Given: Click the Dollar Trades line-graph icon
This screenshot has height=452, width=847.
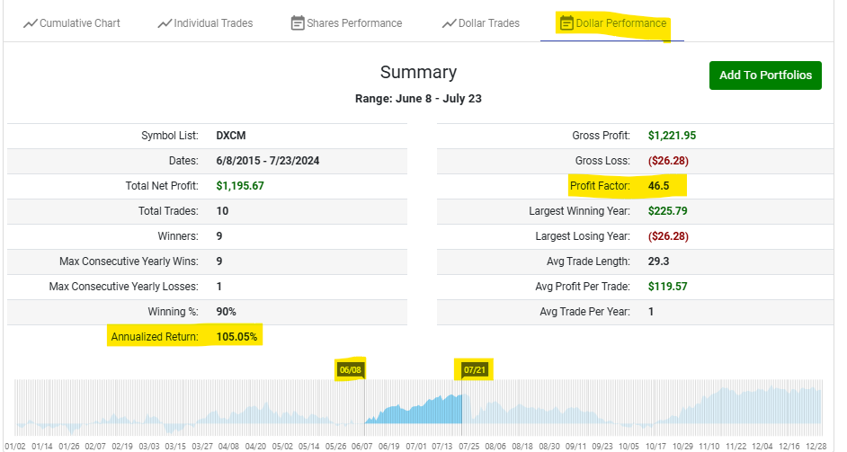Looking at the screenshot, I should click(x=449, y=23).
